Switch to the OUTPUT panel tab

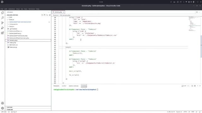[64, 86]
